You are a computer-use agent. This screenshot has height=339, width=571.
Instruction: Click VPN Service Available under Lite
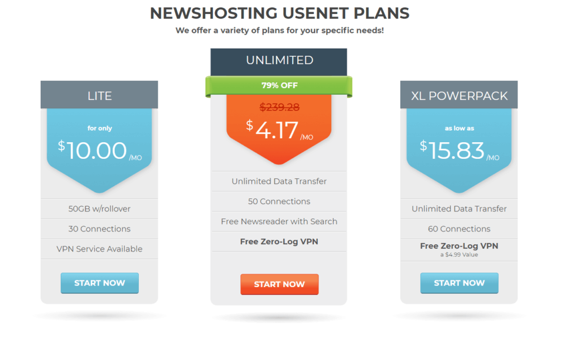click(x=99, y=249)
